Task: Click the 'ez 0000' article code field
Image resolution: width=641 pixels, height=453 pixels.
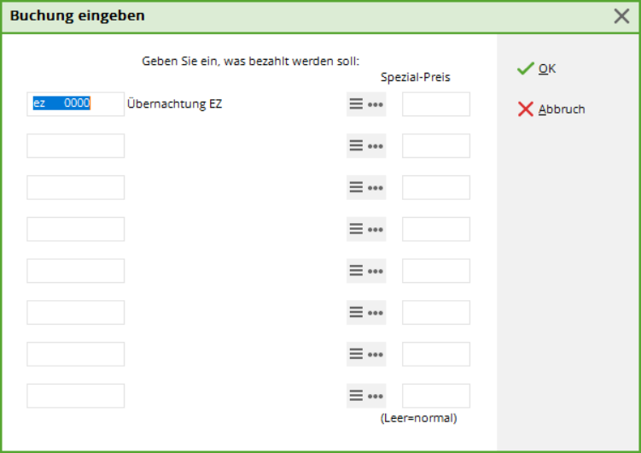Action: (75, 104)
